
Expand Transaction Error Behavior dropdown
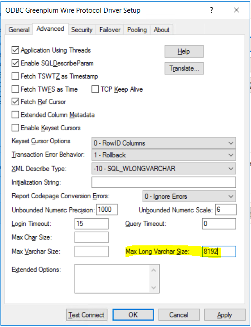click(164, 155)
